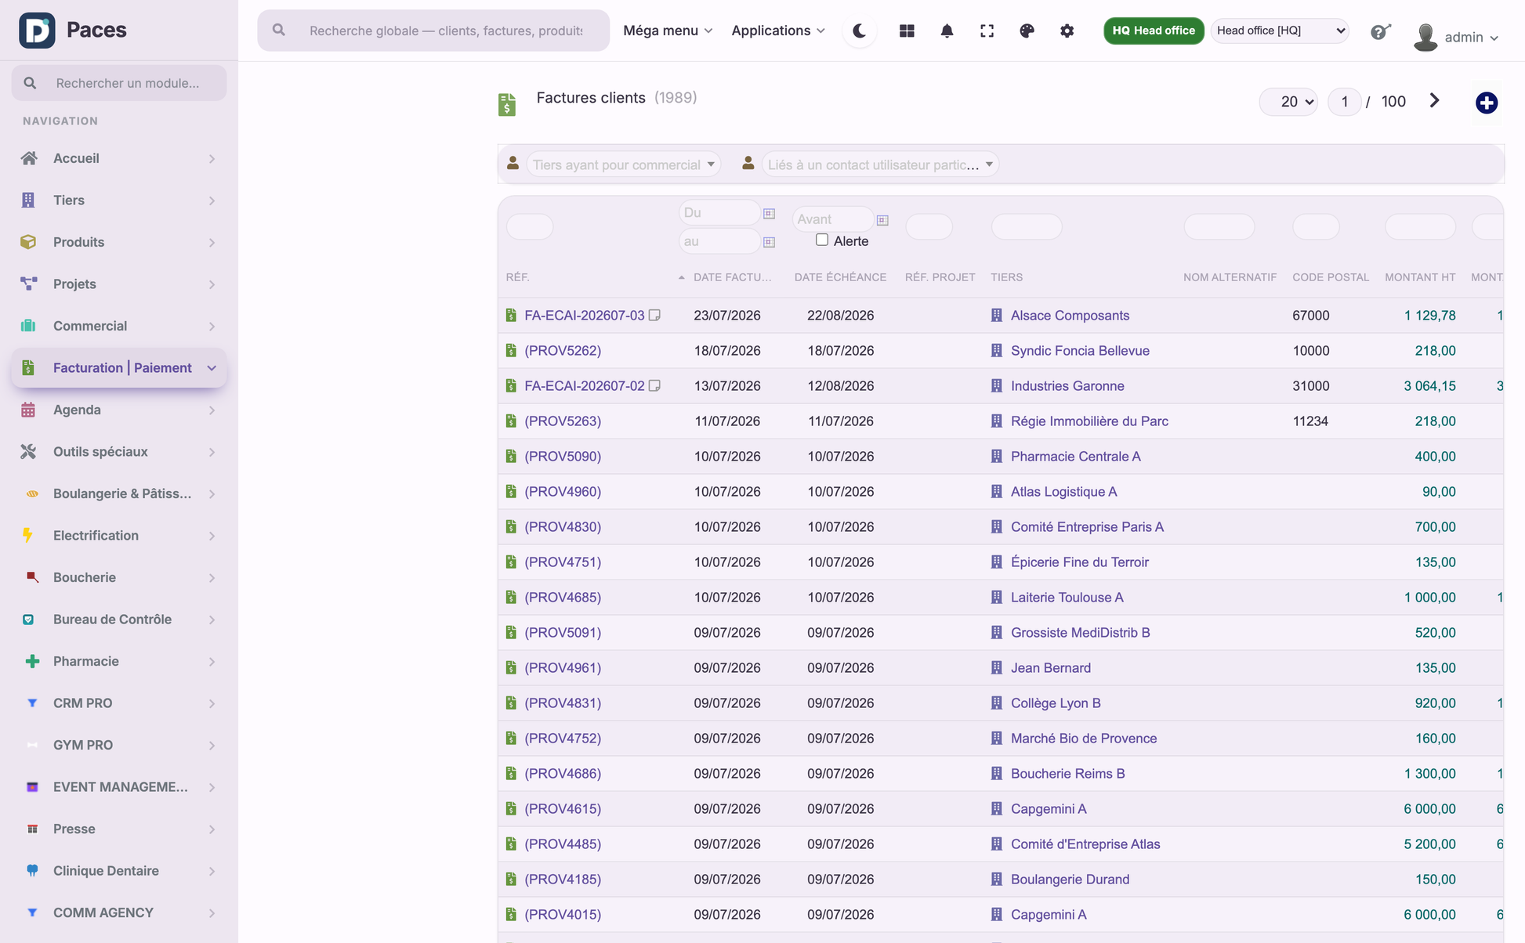
Task: Add a new invoice with plus icon
Action: (1486, 103)
